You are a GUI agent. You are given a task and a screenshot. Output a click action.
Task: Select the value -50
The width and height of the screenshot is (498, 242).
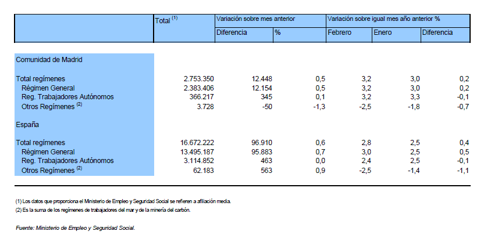267,107
